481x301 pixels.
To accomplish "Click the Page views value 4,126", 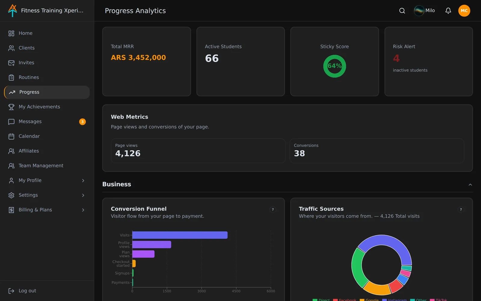I will 128,154.
